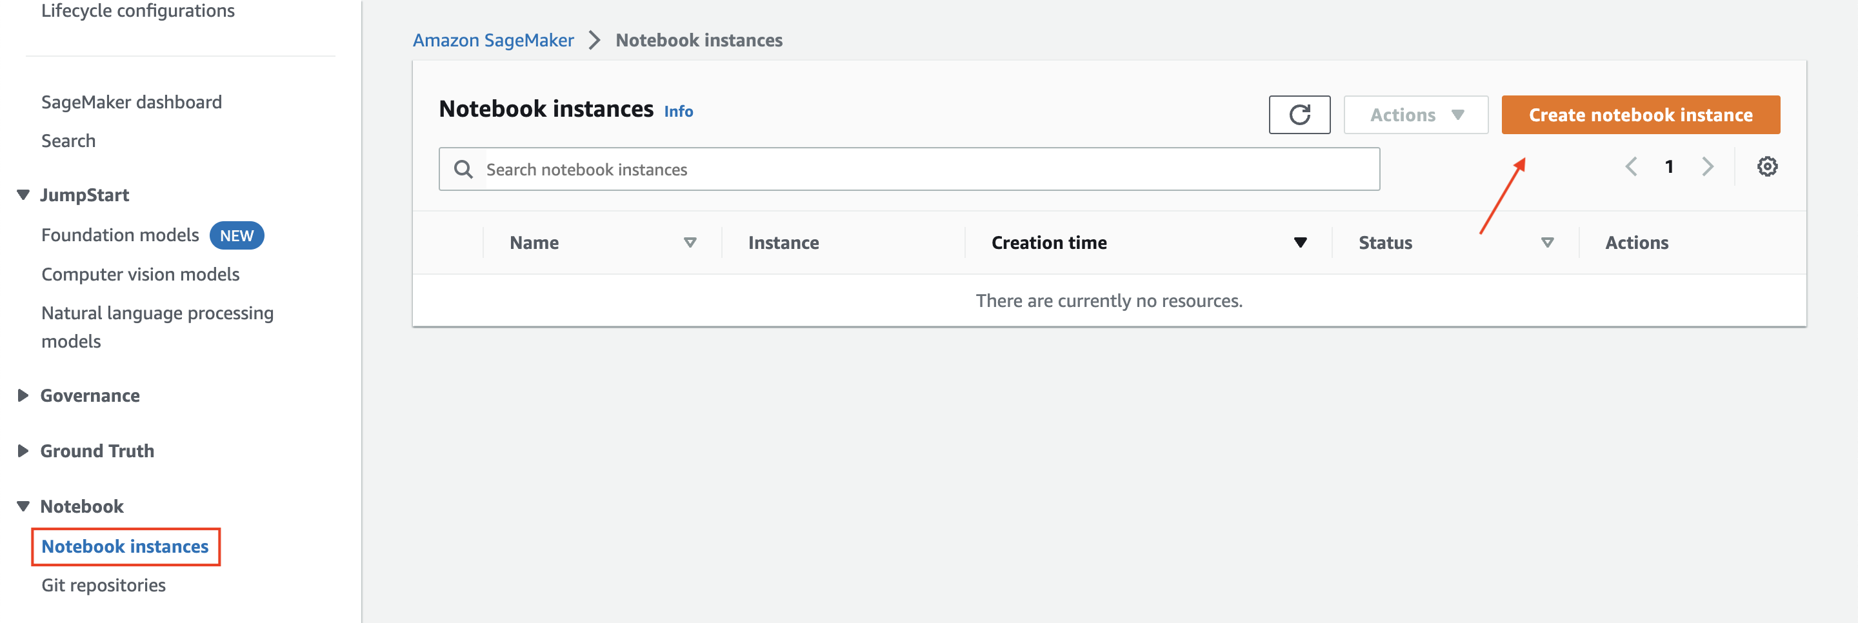Click Create notebook instance

[1639, 114]
